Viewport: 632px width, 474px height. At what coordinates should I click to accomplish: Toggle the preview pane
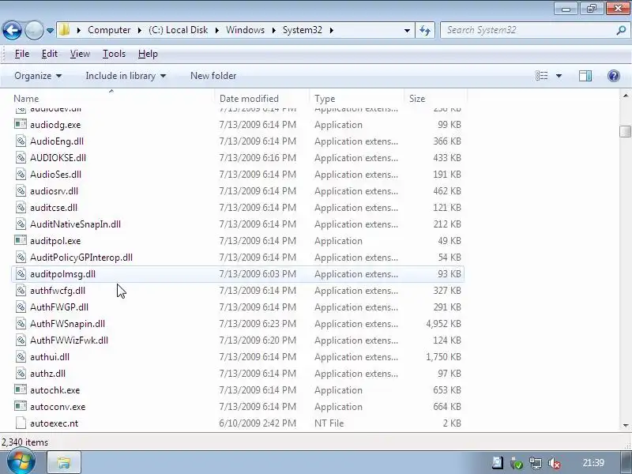pos(585,76)
